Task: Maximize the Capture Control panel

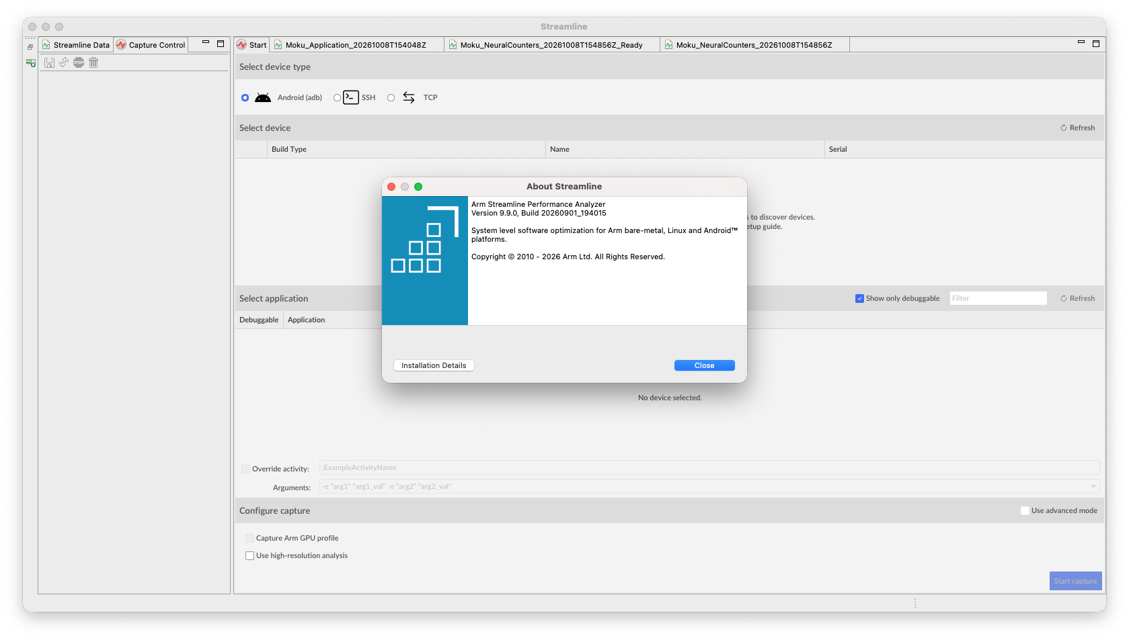Action: [221, 44]
